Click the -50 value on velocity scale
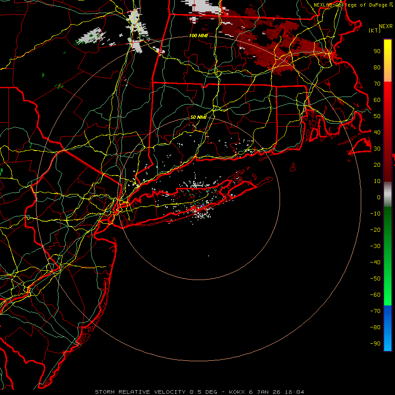395x395 pixels. tap(375, 279)
